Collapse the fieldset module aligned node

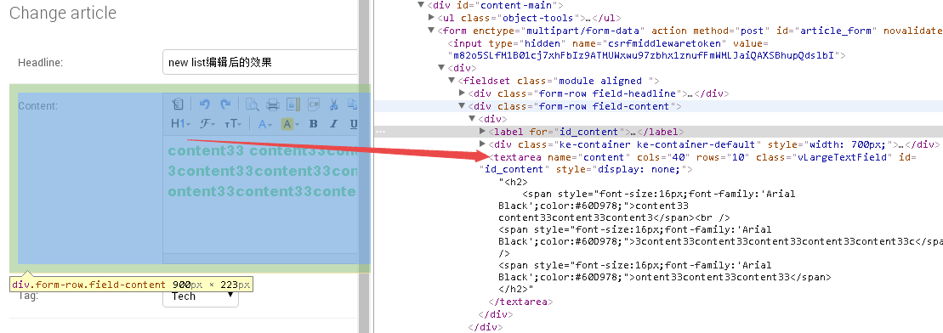451,81
